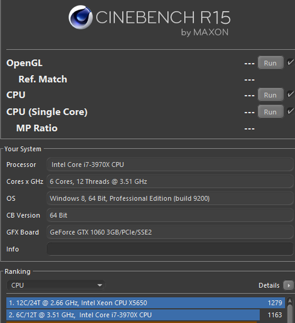Click the 1163 score value
This screenshot has width=295, height=323.
tap(275, 315)
